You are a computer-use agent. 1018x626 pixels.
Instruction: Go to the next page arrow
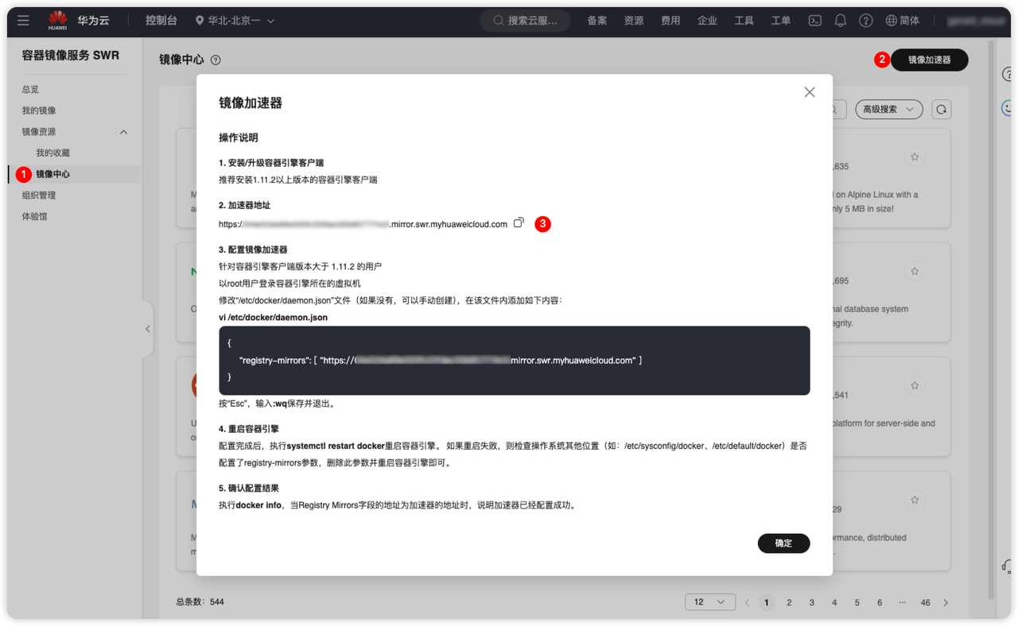(946, 602)
